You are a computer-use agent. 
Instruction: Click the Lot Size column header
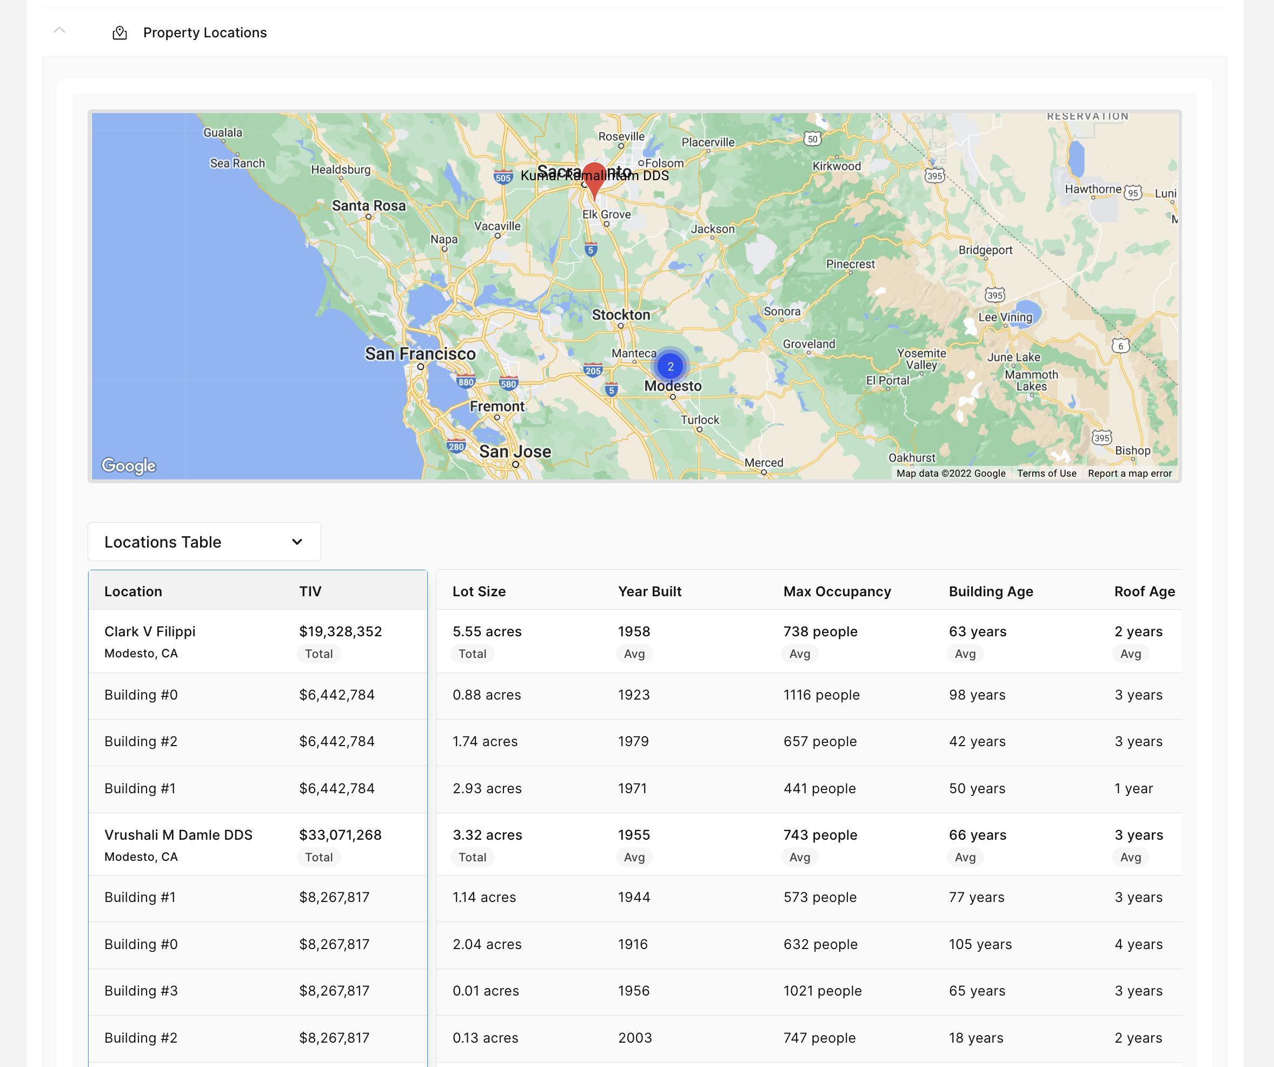click(479, 591)
